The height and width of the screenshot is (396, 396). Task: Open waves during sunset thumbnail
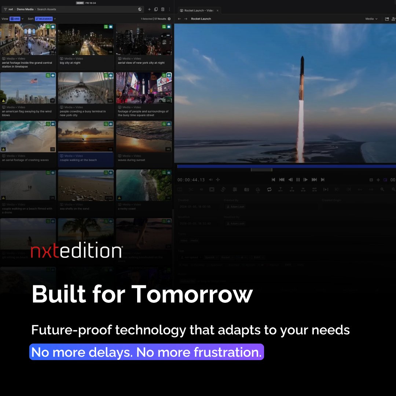pyautogui.click(x=144, y=137)
